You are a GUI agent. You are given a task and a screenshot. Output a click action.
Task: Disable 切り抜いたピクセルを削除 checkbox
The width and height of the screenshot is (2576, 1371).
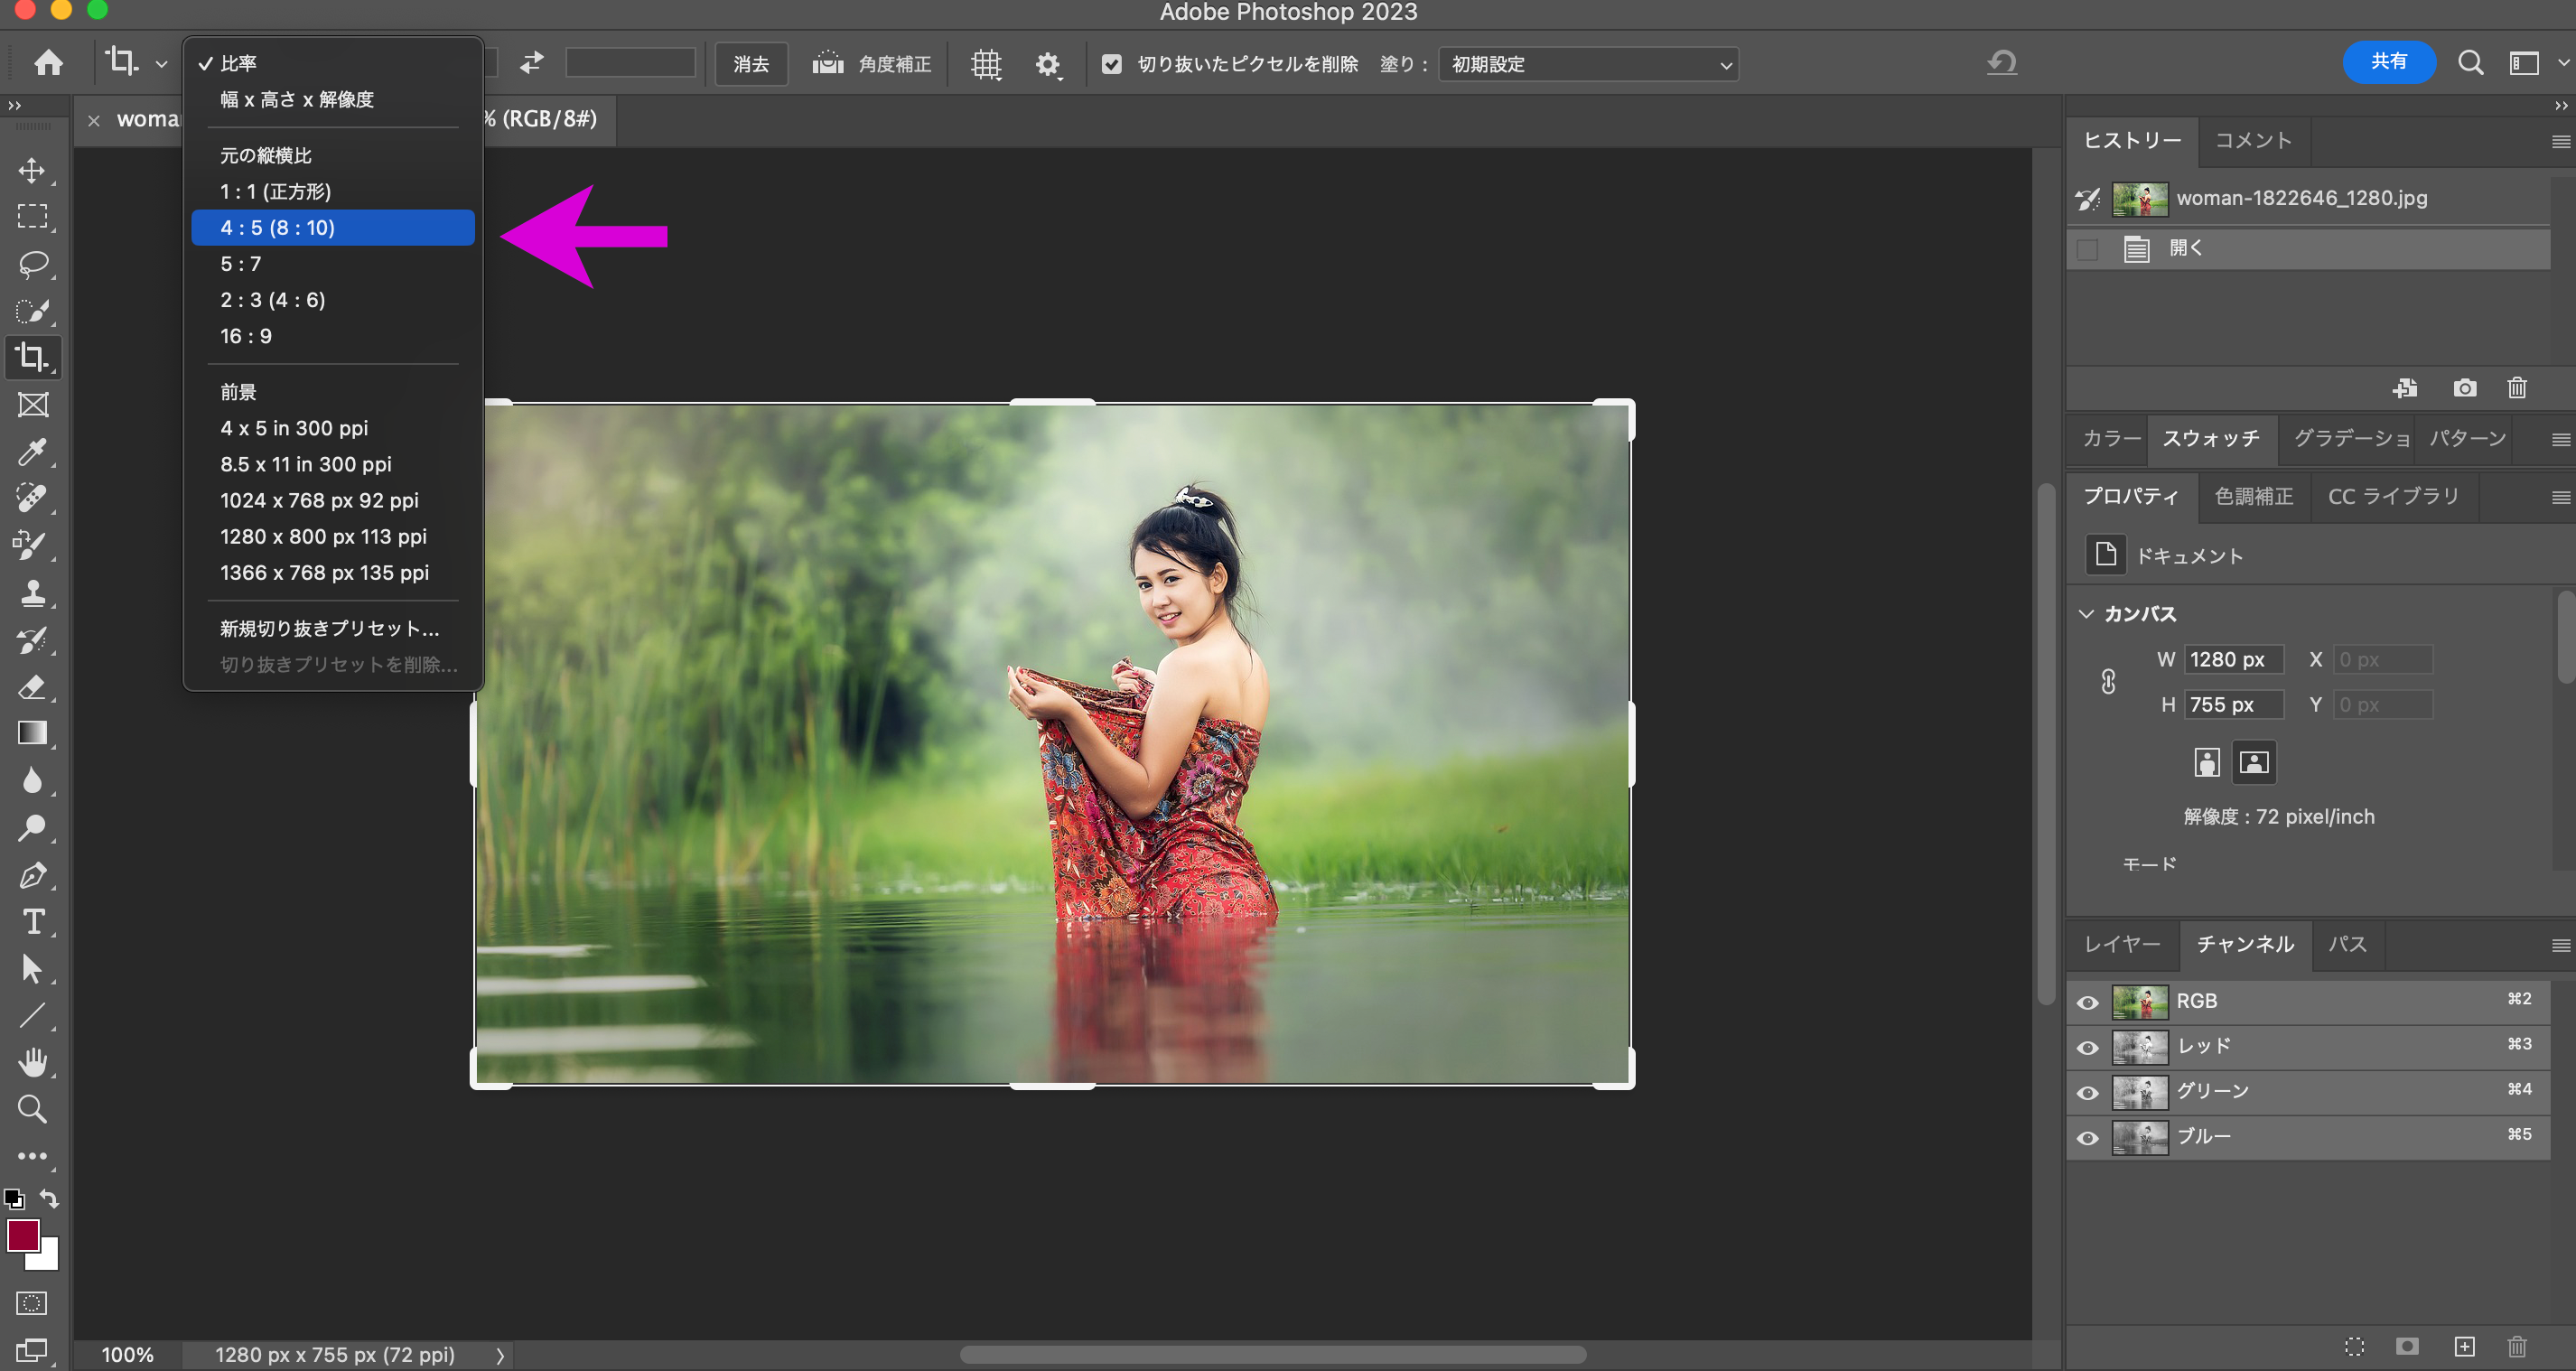click(x=1113, y=63)
